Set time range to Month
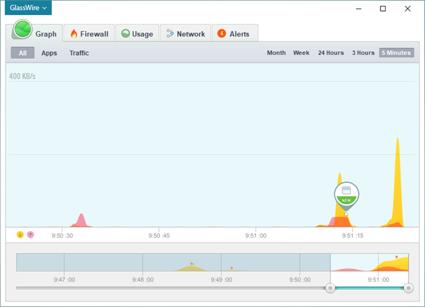This screenshot has width=425, height=307. pyautogui.click(x=276, y=53)
